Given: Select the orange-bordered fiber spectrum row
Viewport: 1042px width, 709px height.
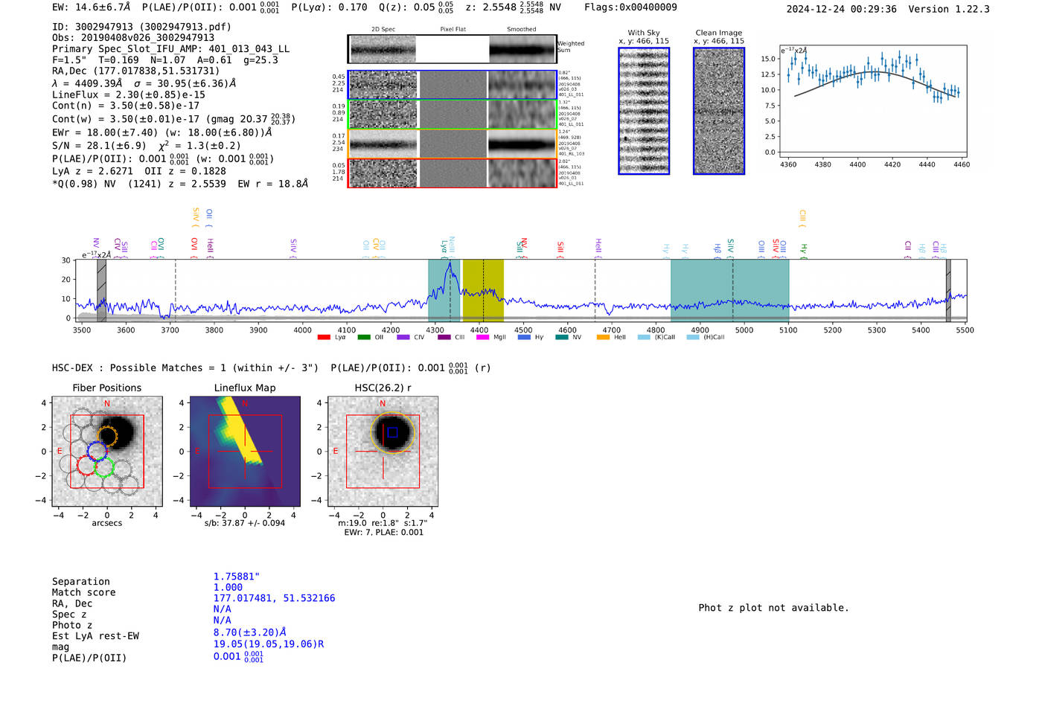Looking at the screenshot, I should pyautogui.click(x=453, y=144).
